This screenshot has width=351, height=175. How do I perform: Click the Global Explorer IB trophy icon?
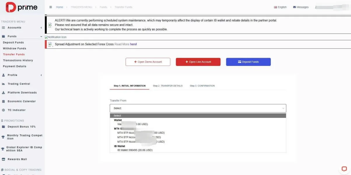click(x=3, y=149)
